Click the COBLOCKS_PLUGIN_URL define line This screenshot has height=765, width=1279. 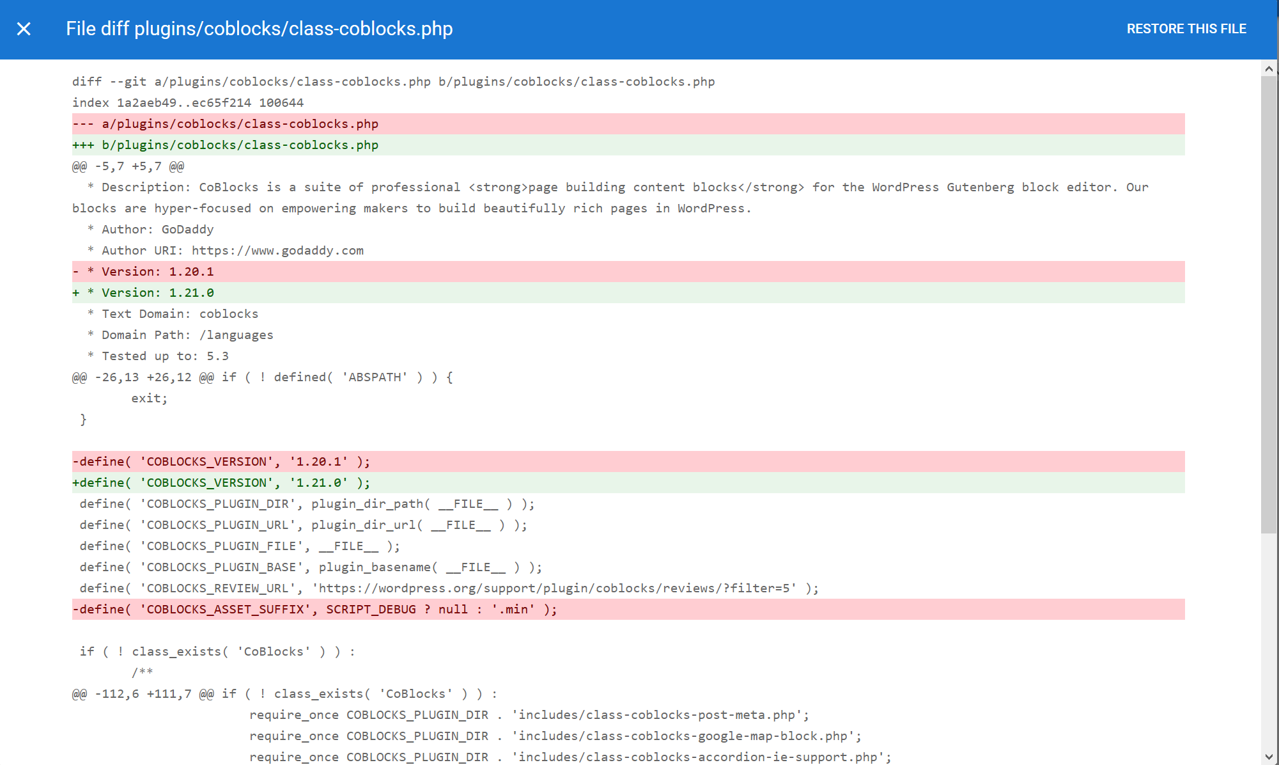pyautogui.click(x=304, y=524)
